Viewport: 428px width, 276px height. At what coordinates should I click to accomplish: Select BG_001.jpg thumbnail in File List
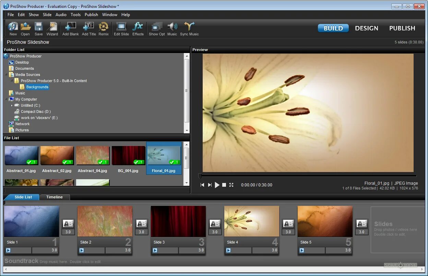click(x=128, y=156)
